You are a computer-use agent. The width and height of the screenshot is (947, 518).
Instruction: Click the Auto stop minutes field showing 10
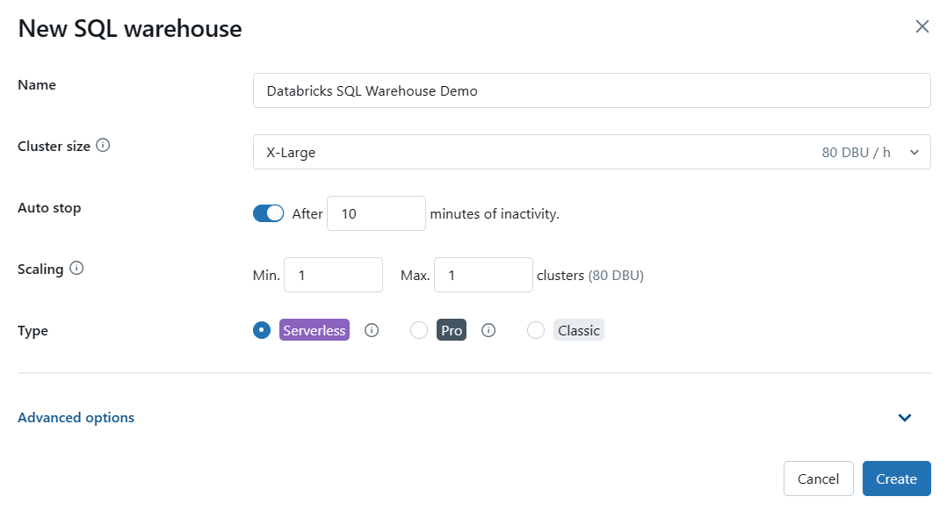(x=376, y=212)
